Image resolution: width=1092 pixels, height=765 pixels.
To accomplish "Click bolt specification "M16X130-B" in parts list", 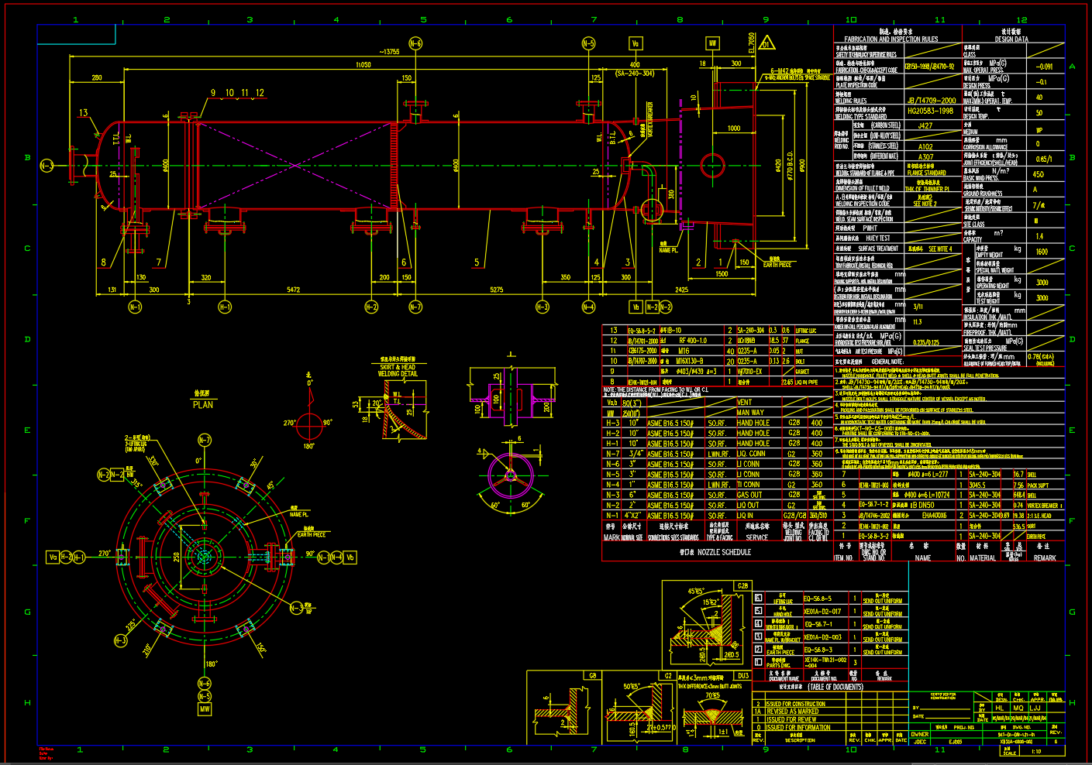I will [x=690, y=361].
